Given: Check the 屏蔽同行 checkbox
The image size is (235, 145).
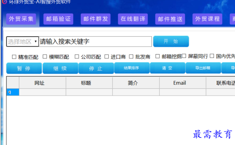Looking at the screenshot, I should (x=184, y=56).
